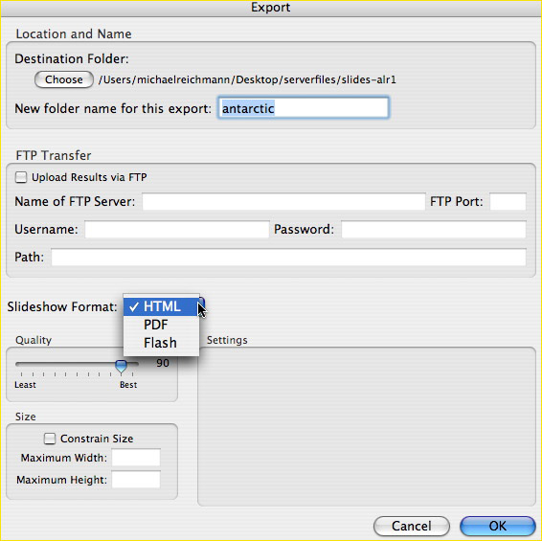Viewport: 542px width, 541px height.
Task: Confirm export with the OK button
Action: coord(497,526)
